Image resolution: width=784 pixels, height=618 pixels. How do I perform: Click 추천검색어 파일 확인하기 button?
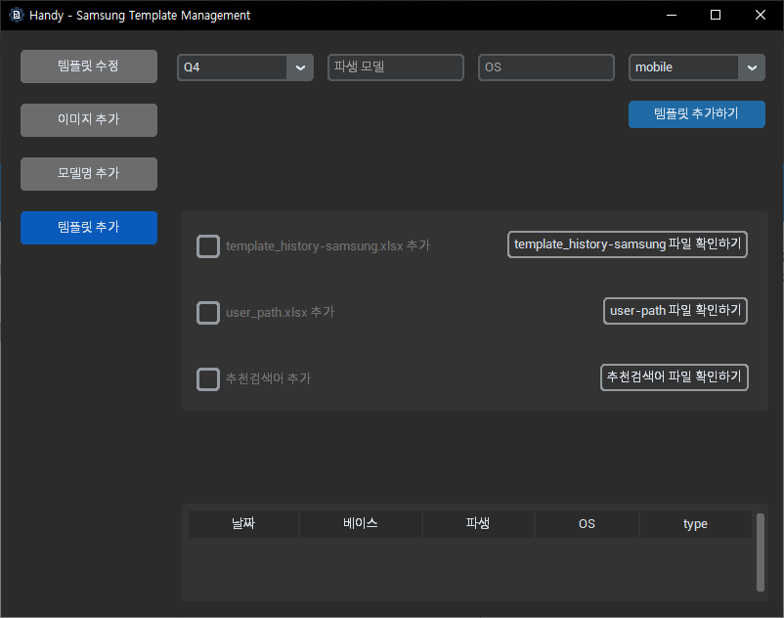click(x=674, y=377)
